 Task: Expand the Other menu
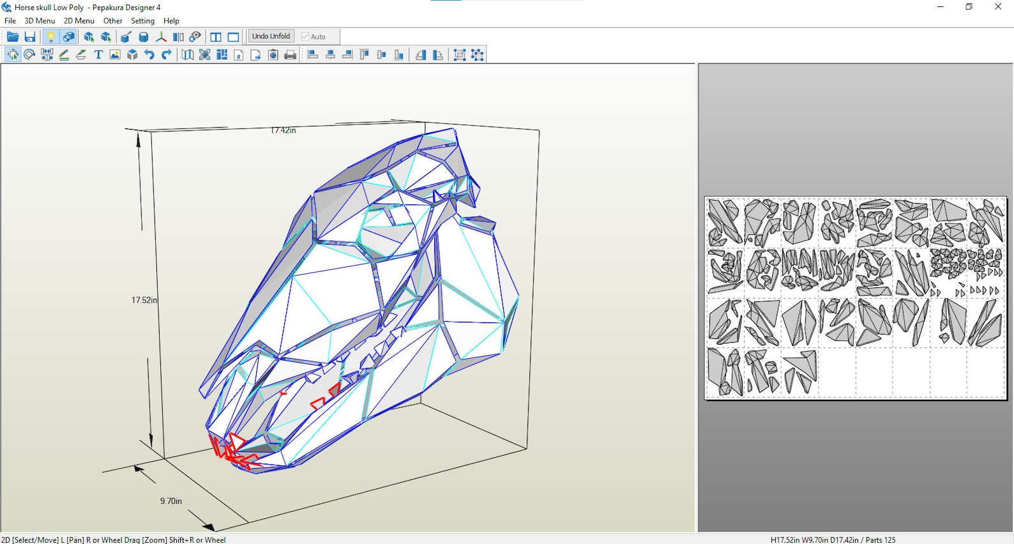click(113, 20)
